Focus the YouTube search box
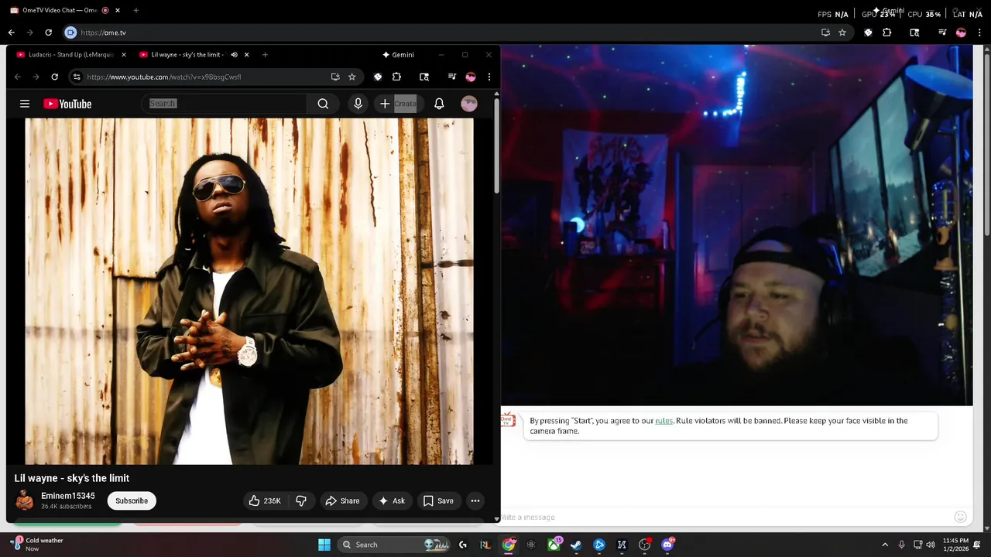The width and height of the screenshot is (991, 557). 225,104
